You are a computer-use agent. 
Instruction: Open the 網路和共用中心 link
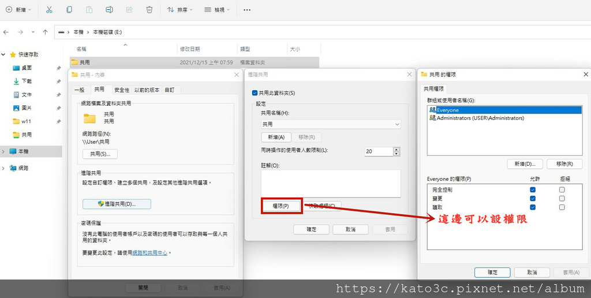pyautogui.click(x=149, y=253)
